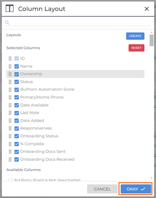Disable the Date Available column
This screenshot has width=156, height=198.
(16, 105)
